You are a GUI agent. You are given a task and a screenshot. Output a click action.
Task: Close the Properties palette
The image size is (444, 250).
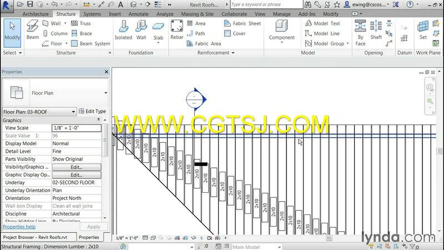107,72
